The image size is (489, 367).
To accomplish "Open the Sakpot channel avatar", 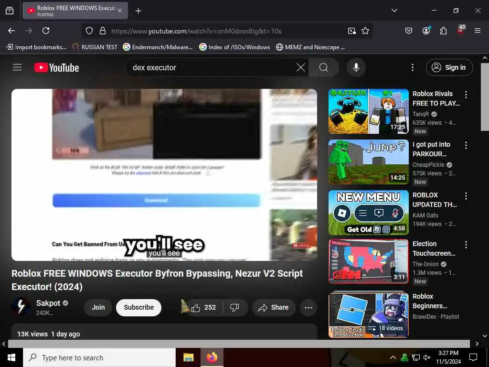I will tap(21, 307).
